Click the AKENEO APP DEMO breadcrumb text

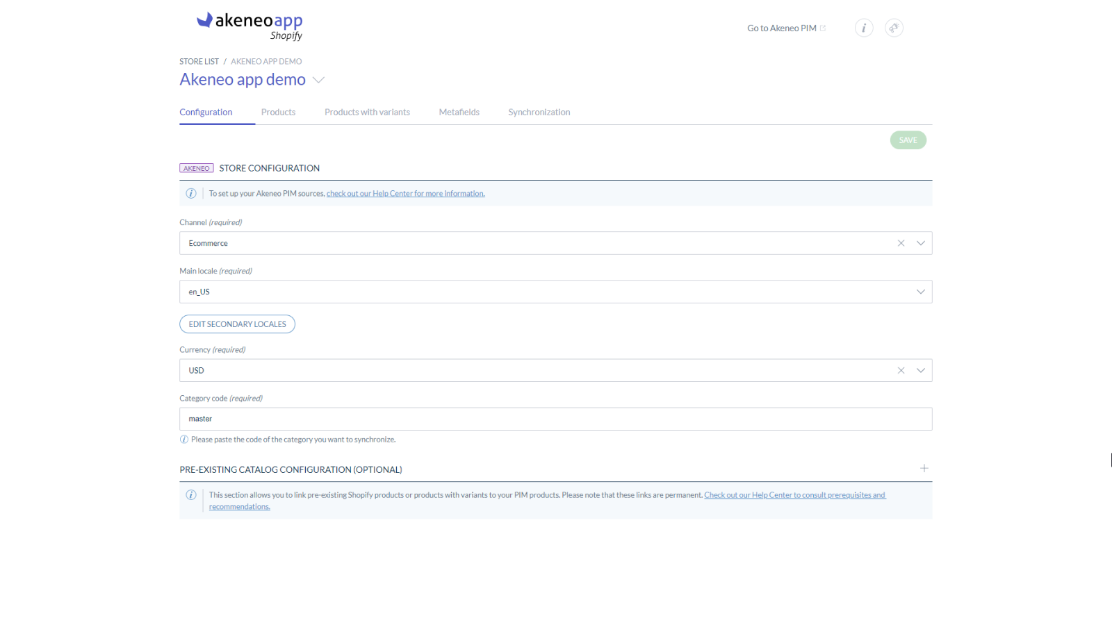click(266, 62)
